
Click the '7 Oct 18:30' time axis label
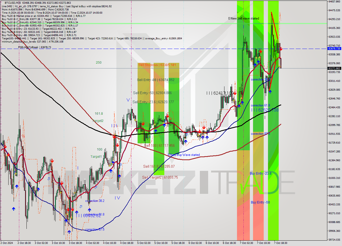[x=281, y=243]
